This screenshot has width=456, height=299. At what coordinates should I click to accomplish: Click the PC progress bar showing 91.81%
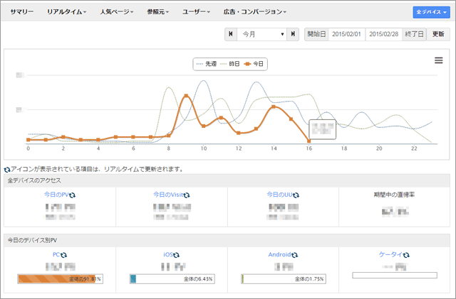pyautogui.click(x=60, y=279)
